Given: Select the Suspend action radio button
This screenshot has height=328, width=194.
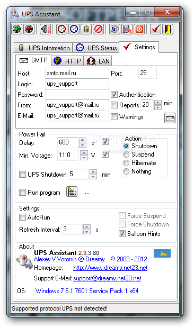Looking at the screenshot, I should tap(126, 154).
